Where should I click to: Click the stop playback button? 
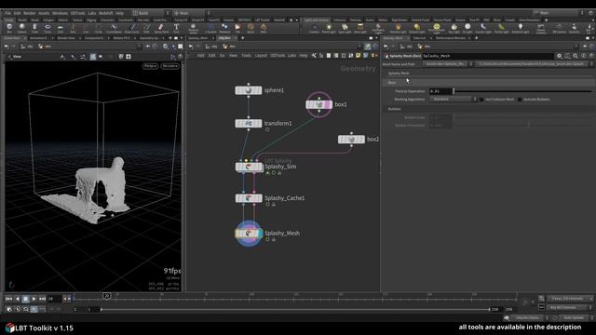pyautogui.click(x=25, y=299)
